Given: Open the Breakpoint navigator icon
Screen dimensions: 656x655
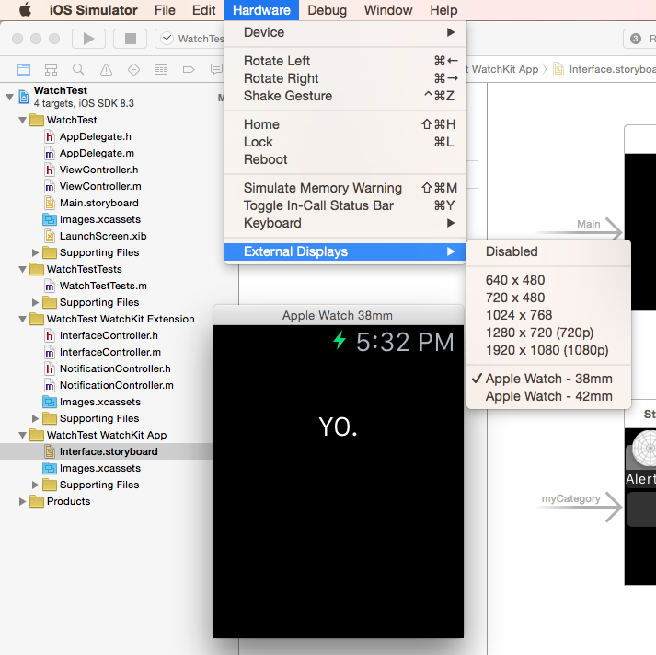Looking at the screenshot, I should click(189, 69).
